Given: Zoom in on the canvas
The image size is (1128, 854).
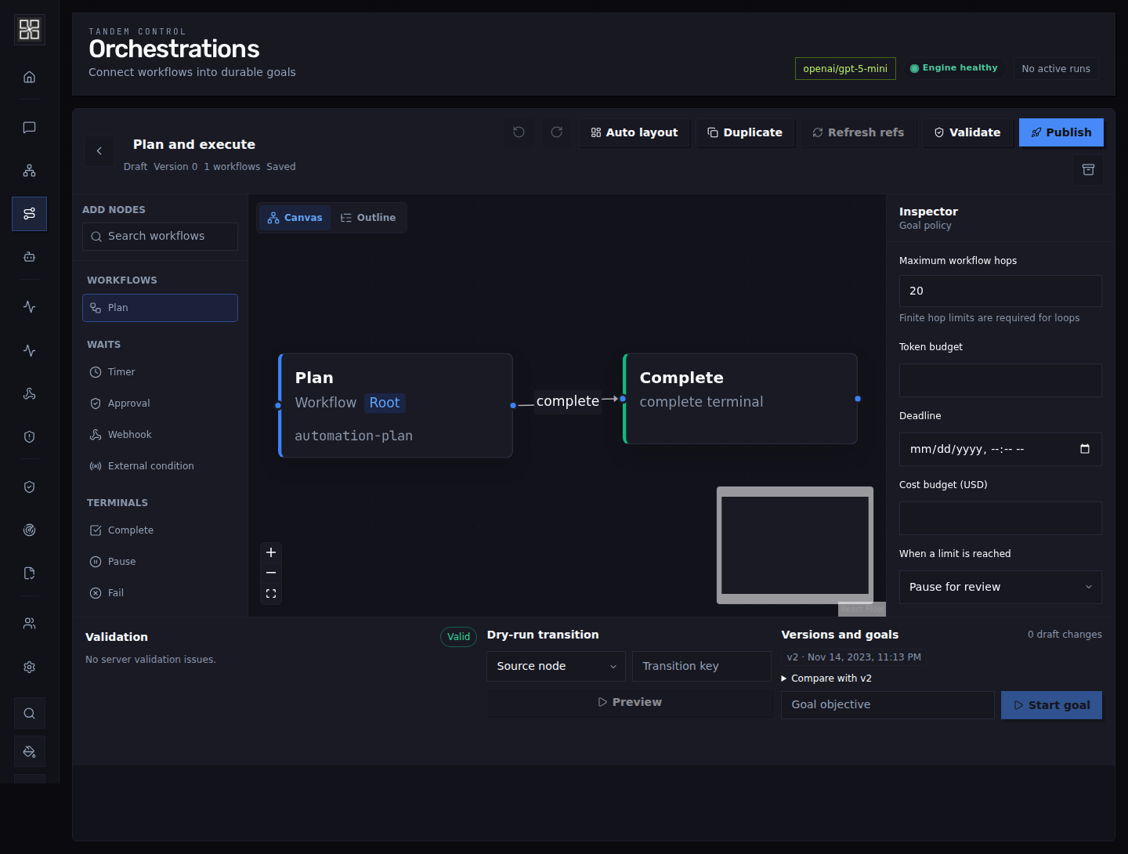Looking at the screenshot, I should [x=271, y=552].
